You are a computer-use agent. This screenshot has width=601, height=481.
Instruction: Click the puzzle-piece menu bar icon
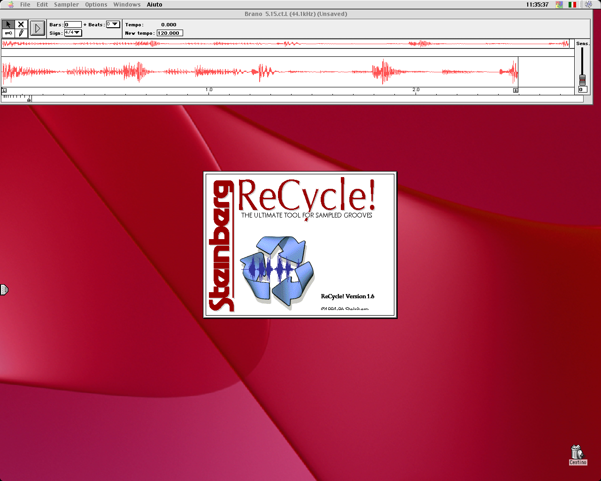click(x=559, y=4)
